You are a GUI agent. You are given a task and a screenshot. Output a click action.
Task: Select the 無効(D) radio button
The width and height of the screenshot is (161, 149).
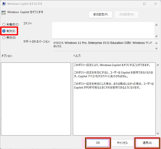pos(4,38)
